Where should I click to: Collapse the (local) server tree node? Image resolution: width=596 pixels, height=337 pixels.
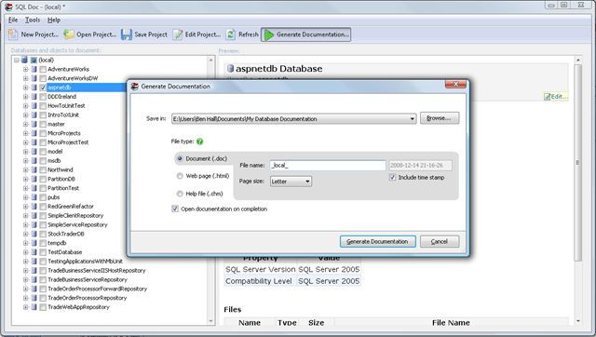17,60
